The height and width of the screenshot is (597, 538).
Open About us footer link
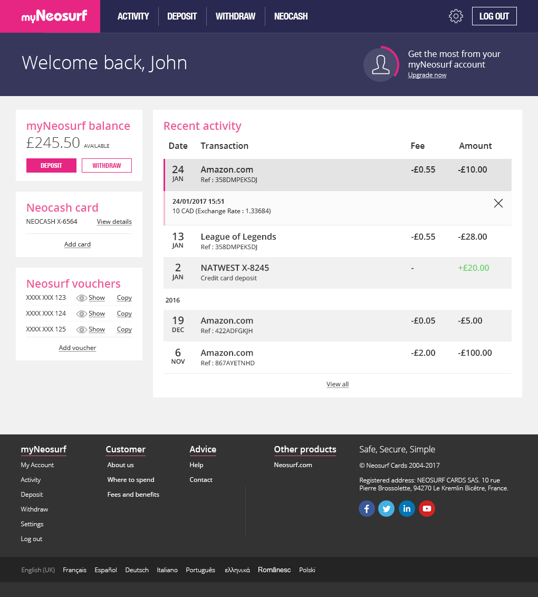click(120, 465)
